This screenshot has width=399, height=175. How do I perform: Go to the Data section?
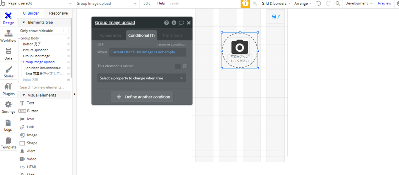coord(8,54)
